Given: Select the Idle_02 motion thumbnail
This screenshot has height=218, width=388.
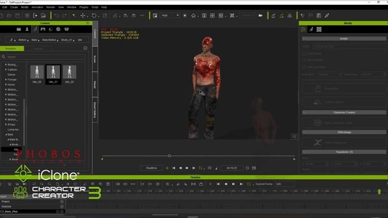Looking at the screenshot, I should point(70,74).
